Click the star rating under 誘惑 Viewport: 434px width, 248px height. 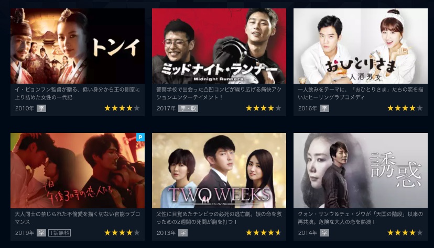coord(405,233)
